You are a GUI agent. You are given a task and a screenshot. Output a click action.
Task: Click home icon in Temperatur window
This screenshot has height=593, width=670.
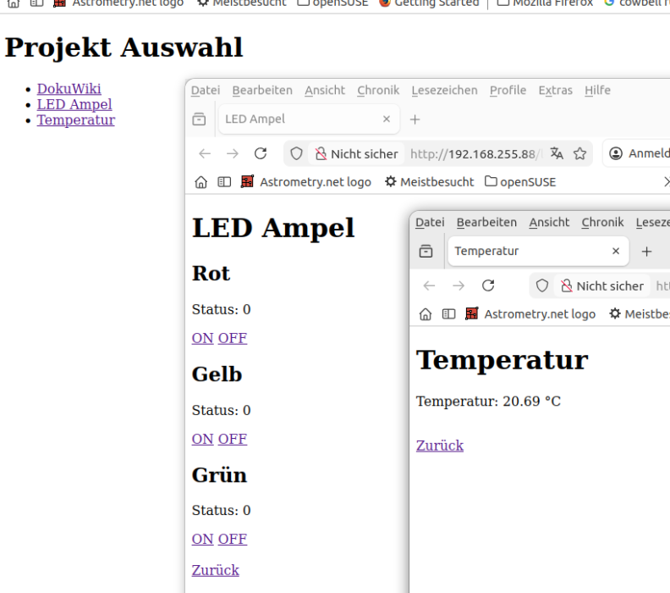426,314
